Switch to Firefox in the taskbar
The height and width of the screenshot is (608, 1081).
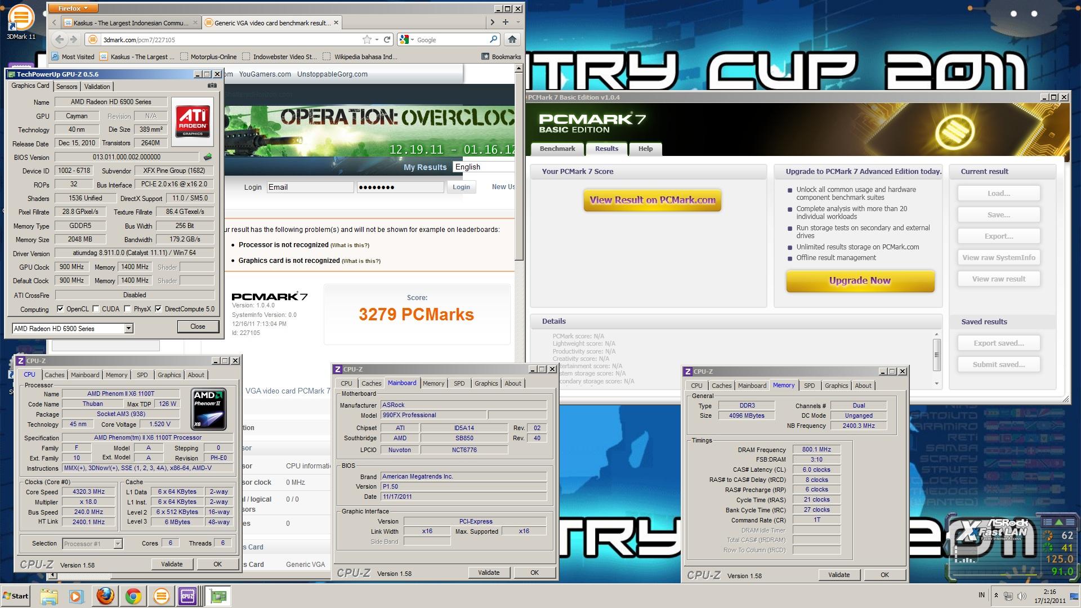pyautogui.click(x=105, y=596)
